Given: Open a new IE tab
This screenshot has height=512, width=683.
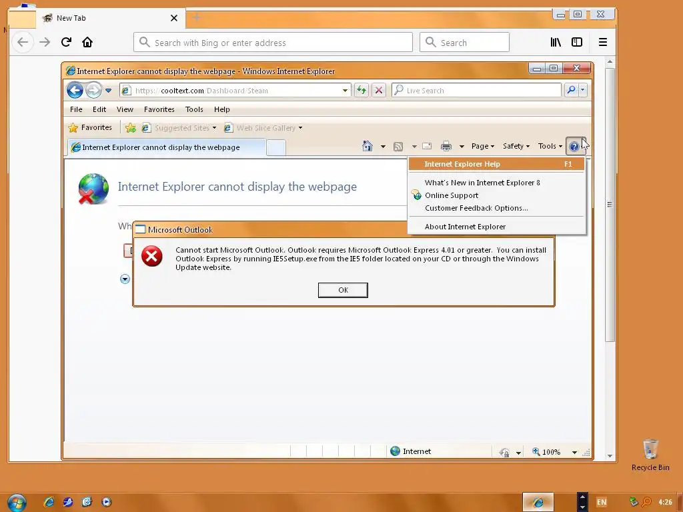Looking at the screenshot, I should coord(276,147).
